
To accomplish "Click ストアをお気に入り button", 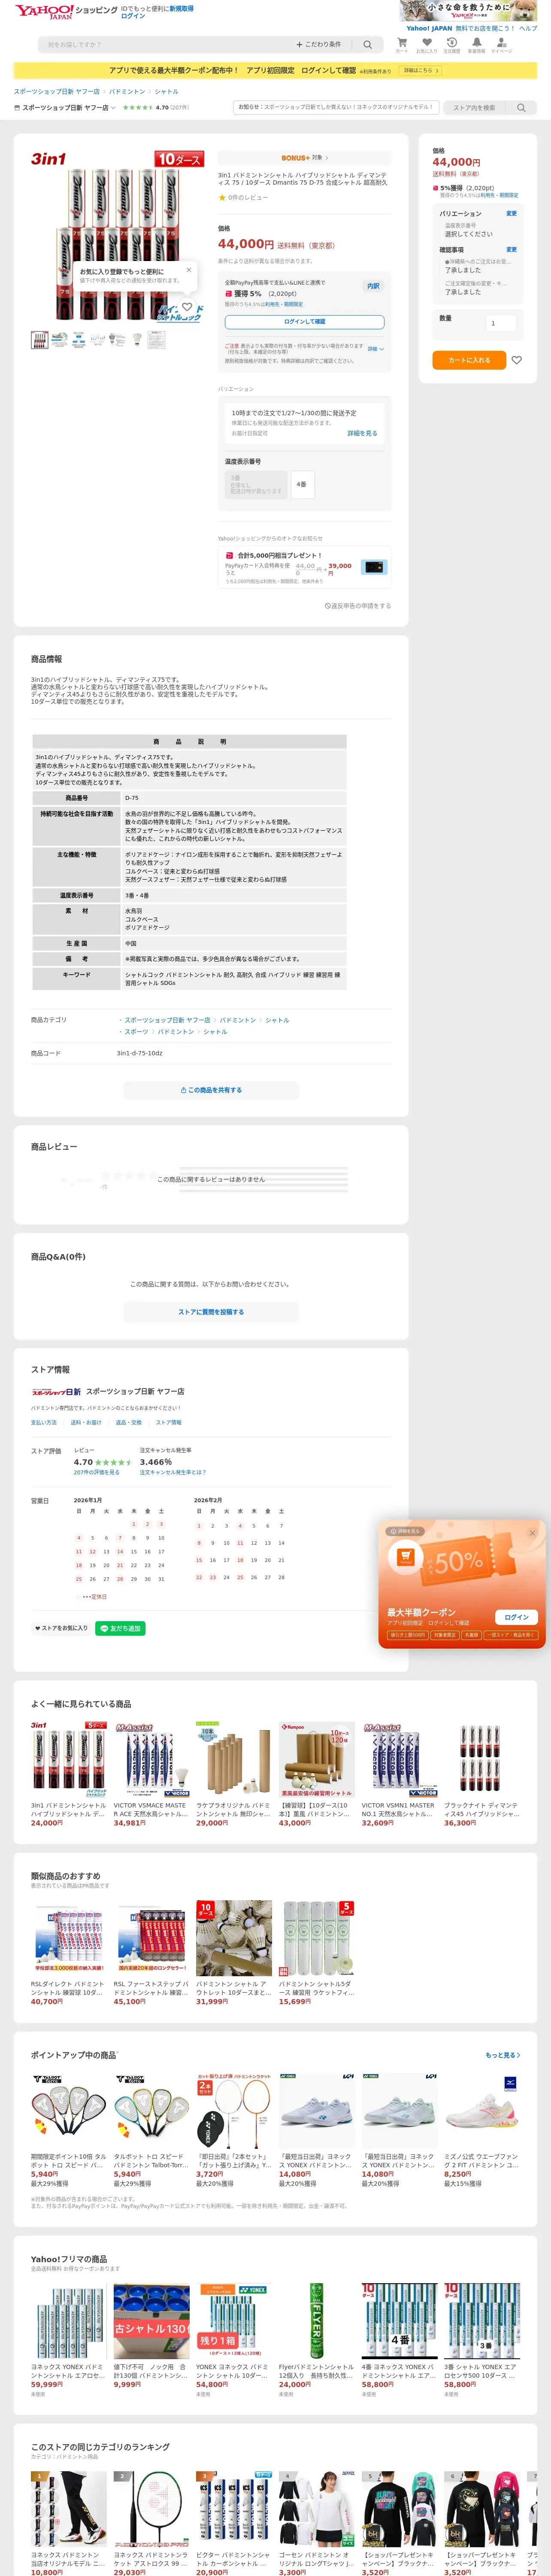I will coord(61,1628).
